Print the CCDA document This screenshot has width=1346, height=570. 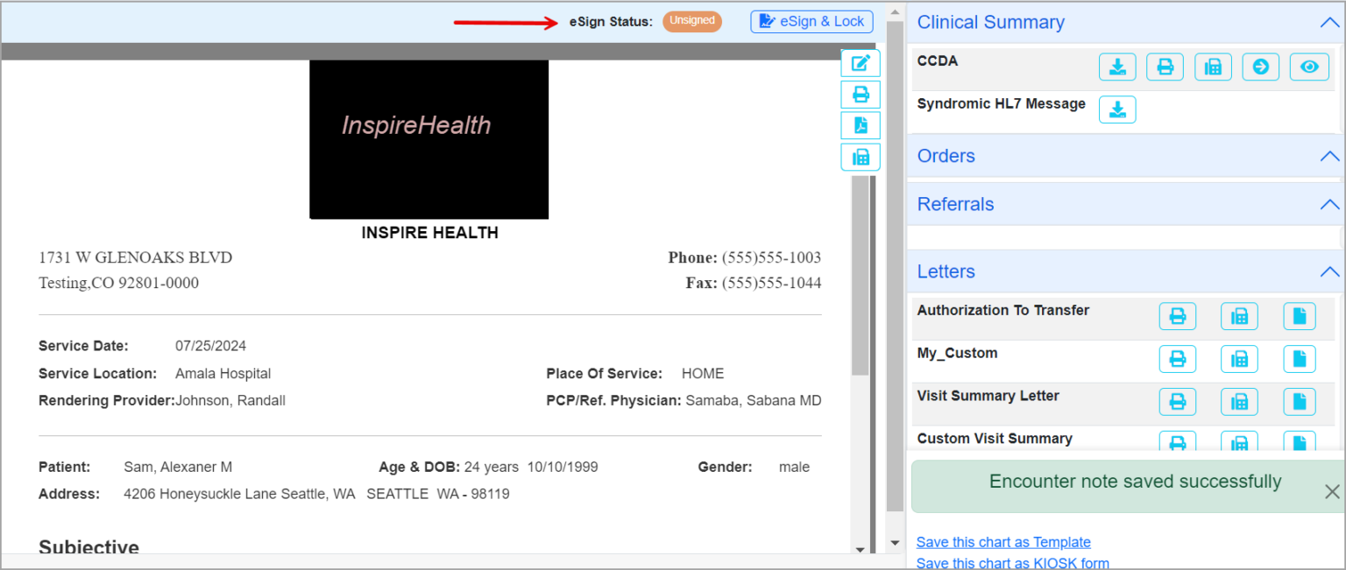1165,67
